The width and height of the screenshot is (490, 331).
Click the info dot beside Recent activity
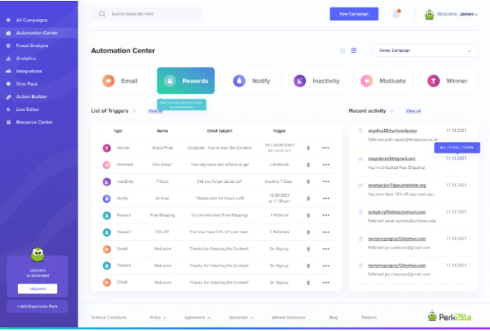392,111
